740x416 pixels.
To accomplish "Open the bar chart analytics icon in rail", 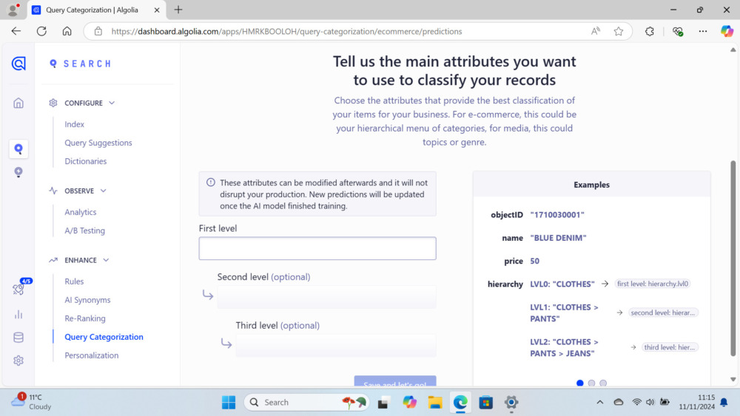I will point(18,314).
